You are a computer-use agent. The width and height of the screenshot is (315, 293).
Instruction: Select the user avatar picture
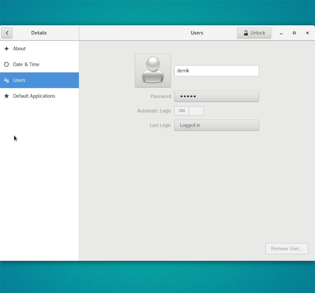click(x=153, y=70)
